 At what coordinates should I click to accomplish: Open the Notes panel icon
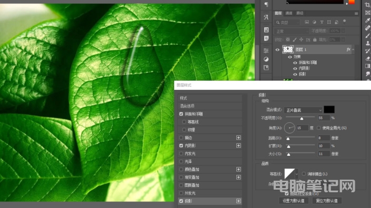click(266, 38)
